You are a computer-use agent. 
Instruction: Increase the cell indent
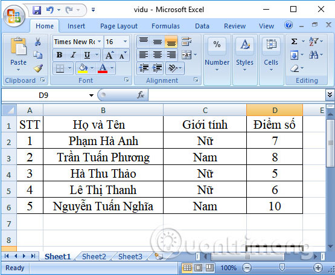click(158, 68)
